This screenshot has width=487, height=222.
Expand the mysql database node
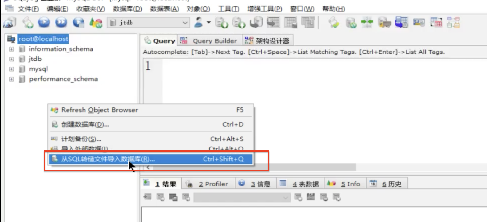pos(12,69)
